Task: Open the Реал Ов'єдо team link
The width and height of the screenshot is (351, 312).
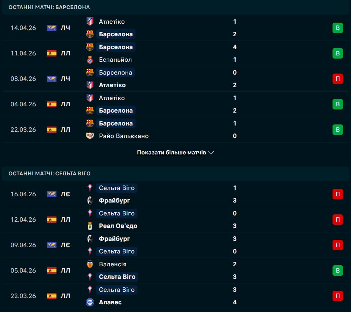Action: click(118, 226)
